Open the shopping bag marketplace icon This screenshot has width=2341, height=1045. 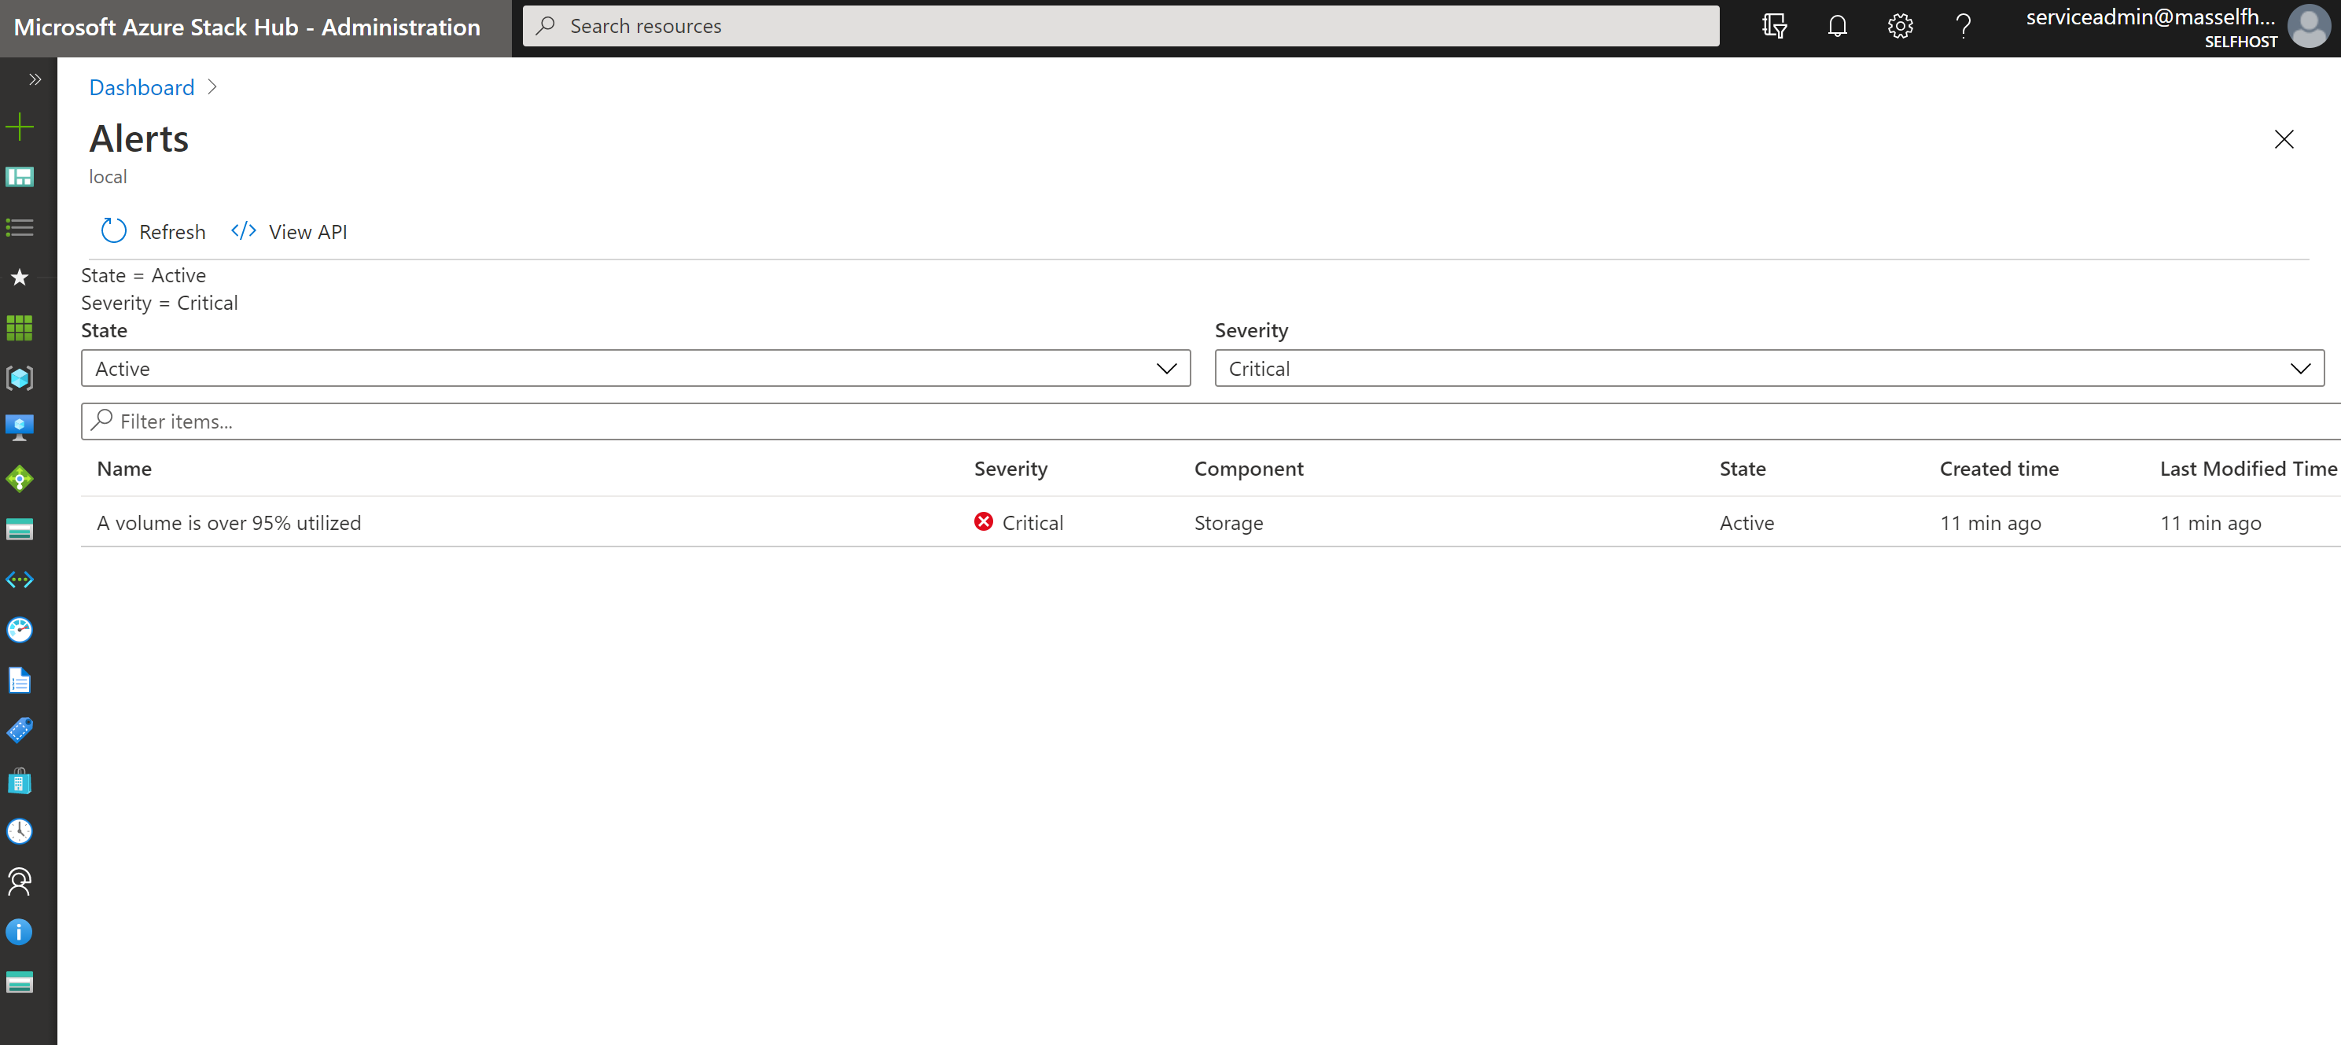pos(19,780)
